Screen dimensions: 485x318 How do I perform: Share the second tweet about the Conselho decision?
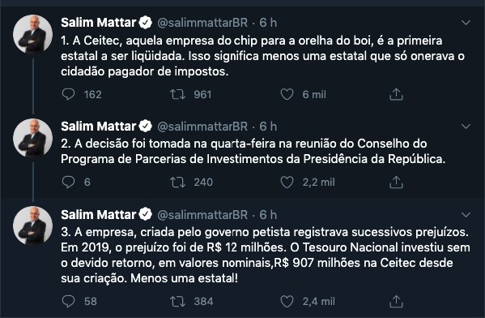(x=396, y=182)
